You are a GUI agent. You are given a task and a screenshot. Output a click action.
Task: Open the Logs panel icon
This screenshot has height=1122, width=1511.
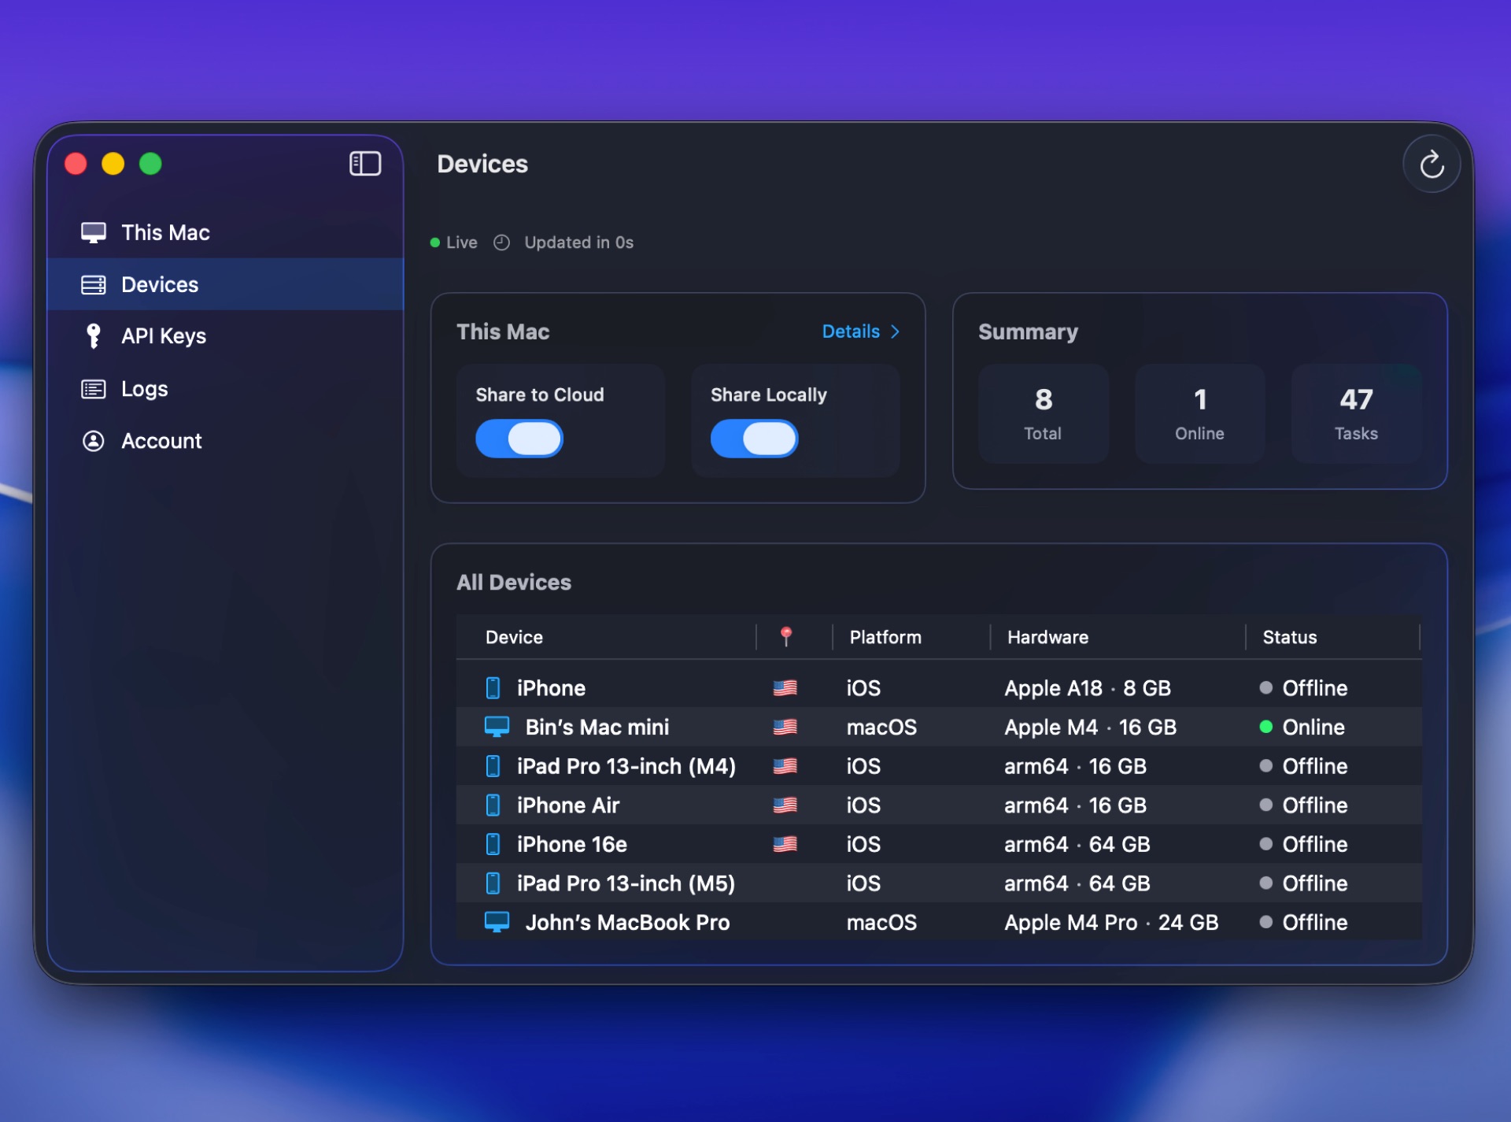click(94, 388)
